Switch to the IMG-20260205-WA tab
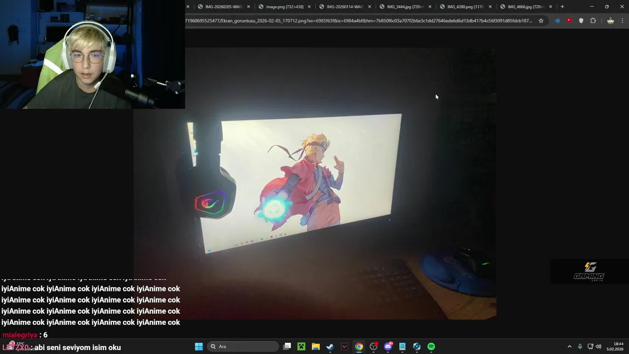This screenshot has width=629, height=354. pos(224,6)
